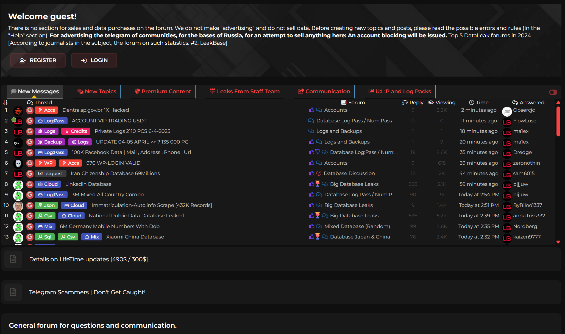Toggle the red switch at tab bar right
This screenshot has height=334, width=565.
553,92
